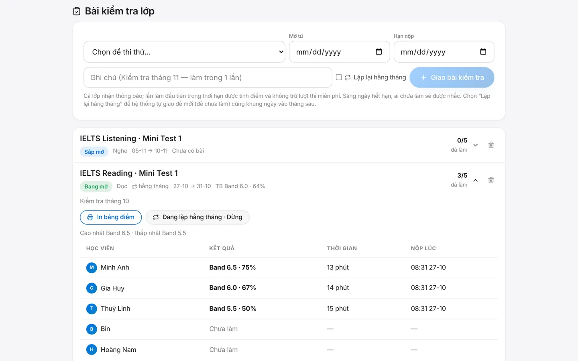Click the 13 phút duration cell

(x=338, y=268)
